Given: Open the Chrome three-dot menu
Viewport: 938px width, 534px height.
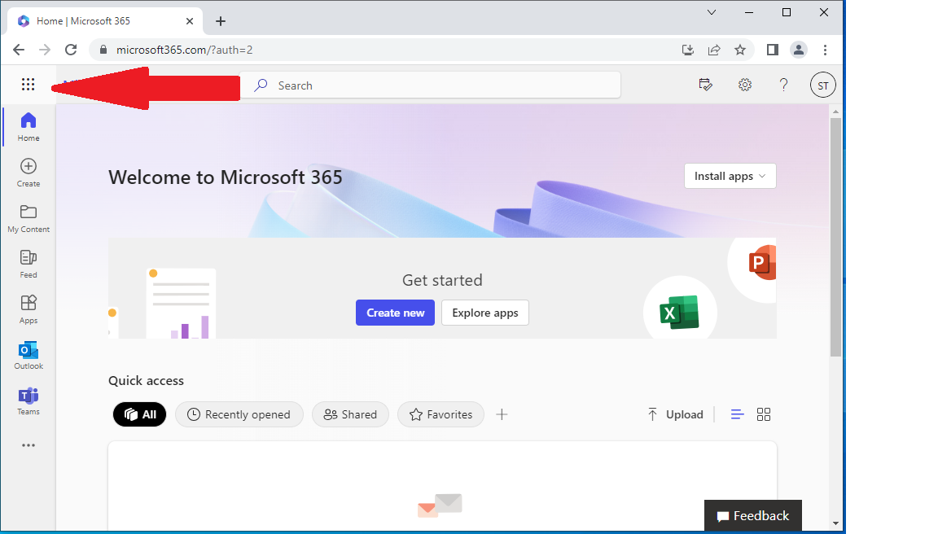Looking at the screenshot, I should 825,50.
